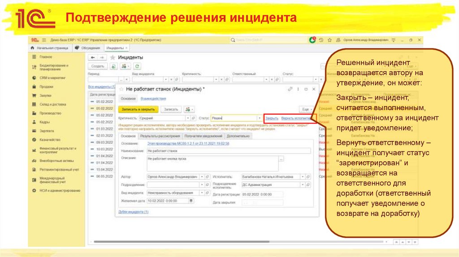Click the horizontal scrollbar of incidents list
Screen dimensions: 459x257
click(182, 242)
